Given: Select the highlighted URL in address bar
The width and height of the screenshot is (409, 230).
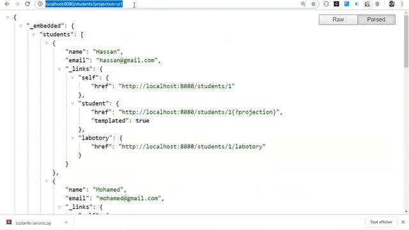Looking at the screenshot, I should (84, 4).
